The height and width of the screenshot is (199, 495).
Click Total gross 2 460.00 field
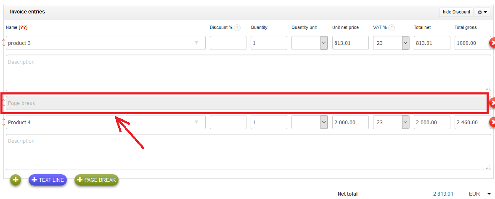(473, 122)
